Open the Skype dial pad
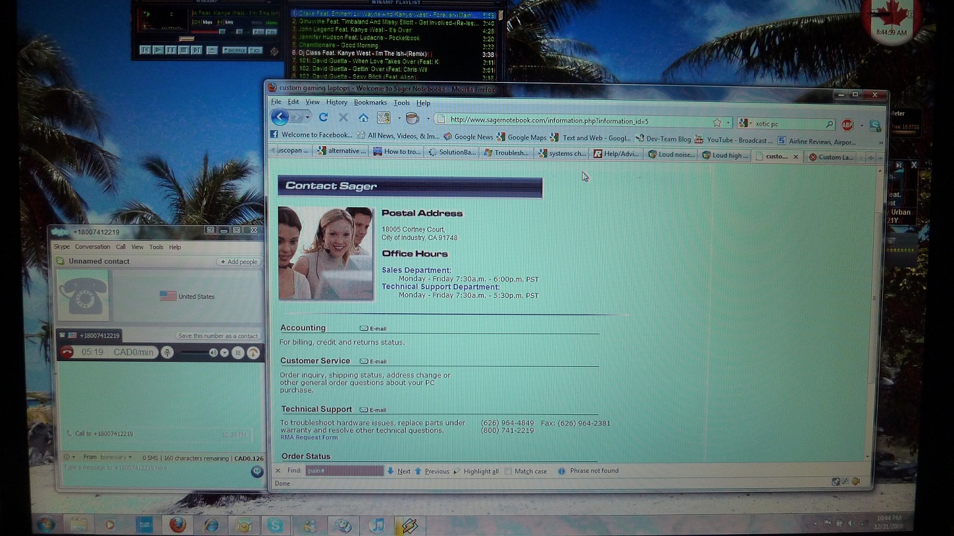The width and height of the screenshot is (954, 536). [238, 352]
